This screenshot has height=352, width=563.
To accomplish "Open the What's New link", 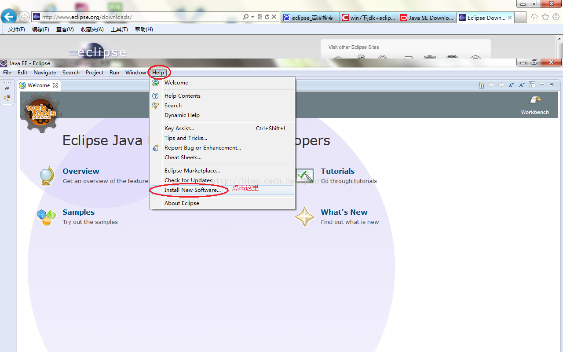I will click(344, 212).
